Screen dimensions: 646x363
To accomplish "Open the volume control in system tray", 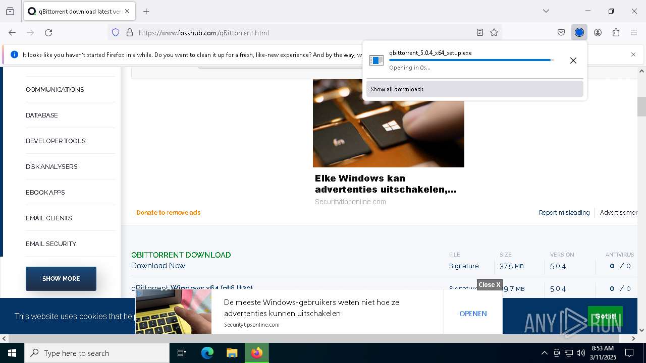I will [581, 353].
